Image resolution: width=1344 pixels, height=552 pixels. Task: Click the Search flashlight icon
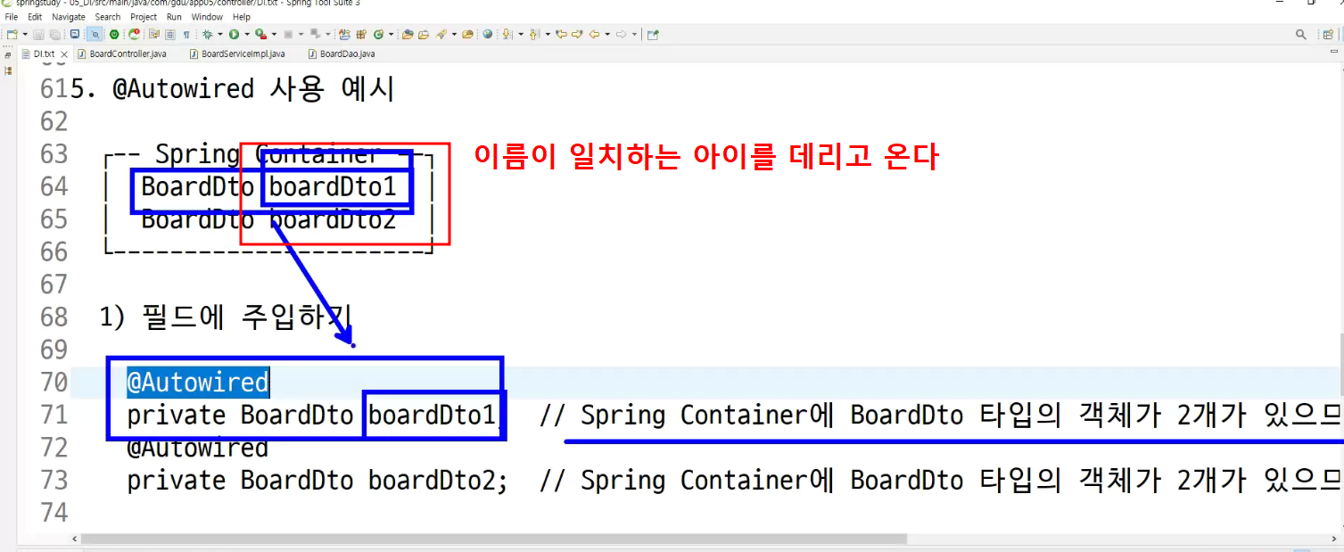441,35
